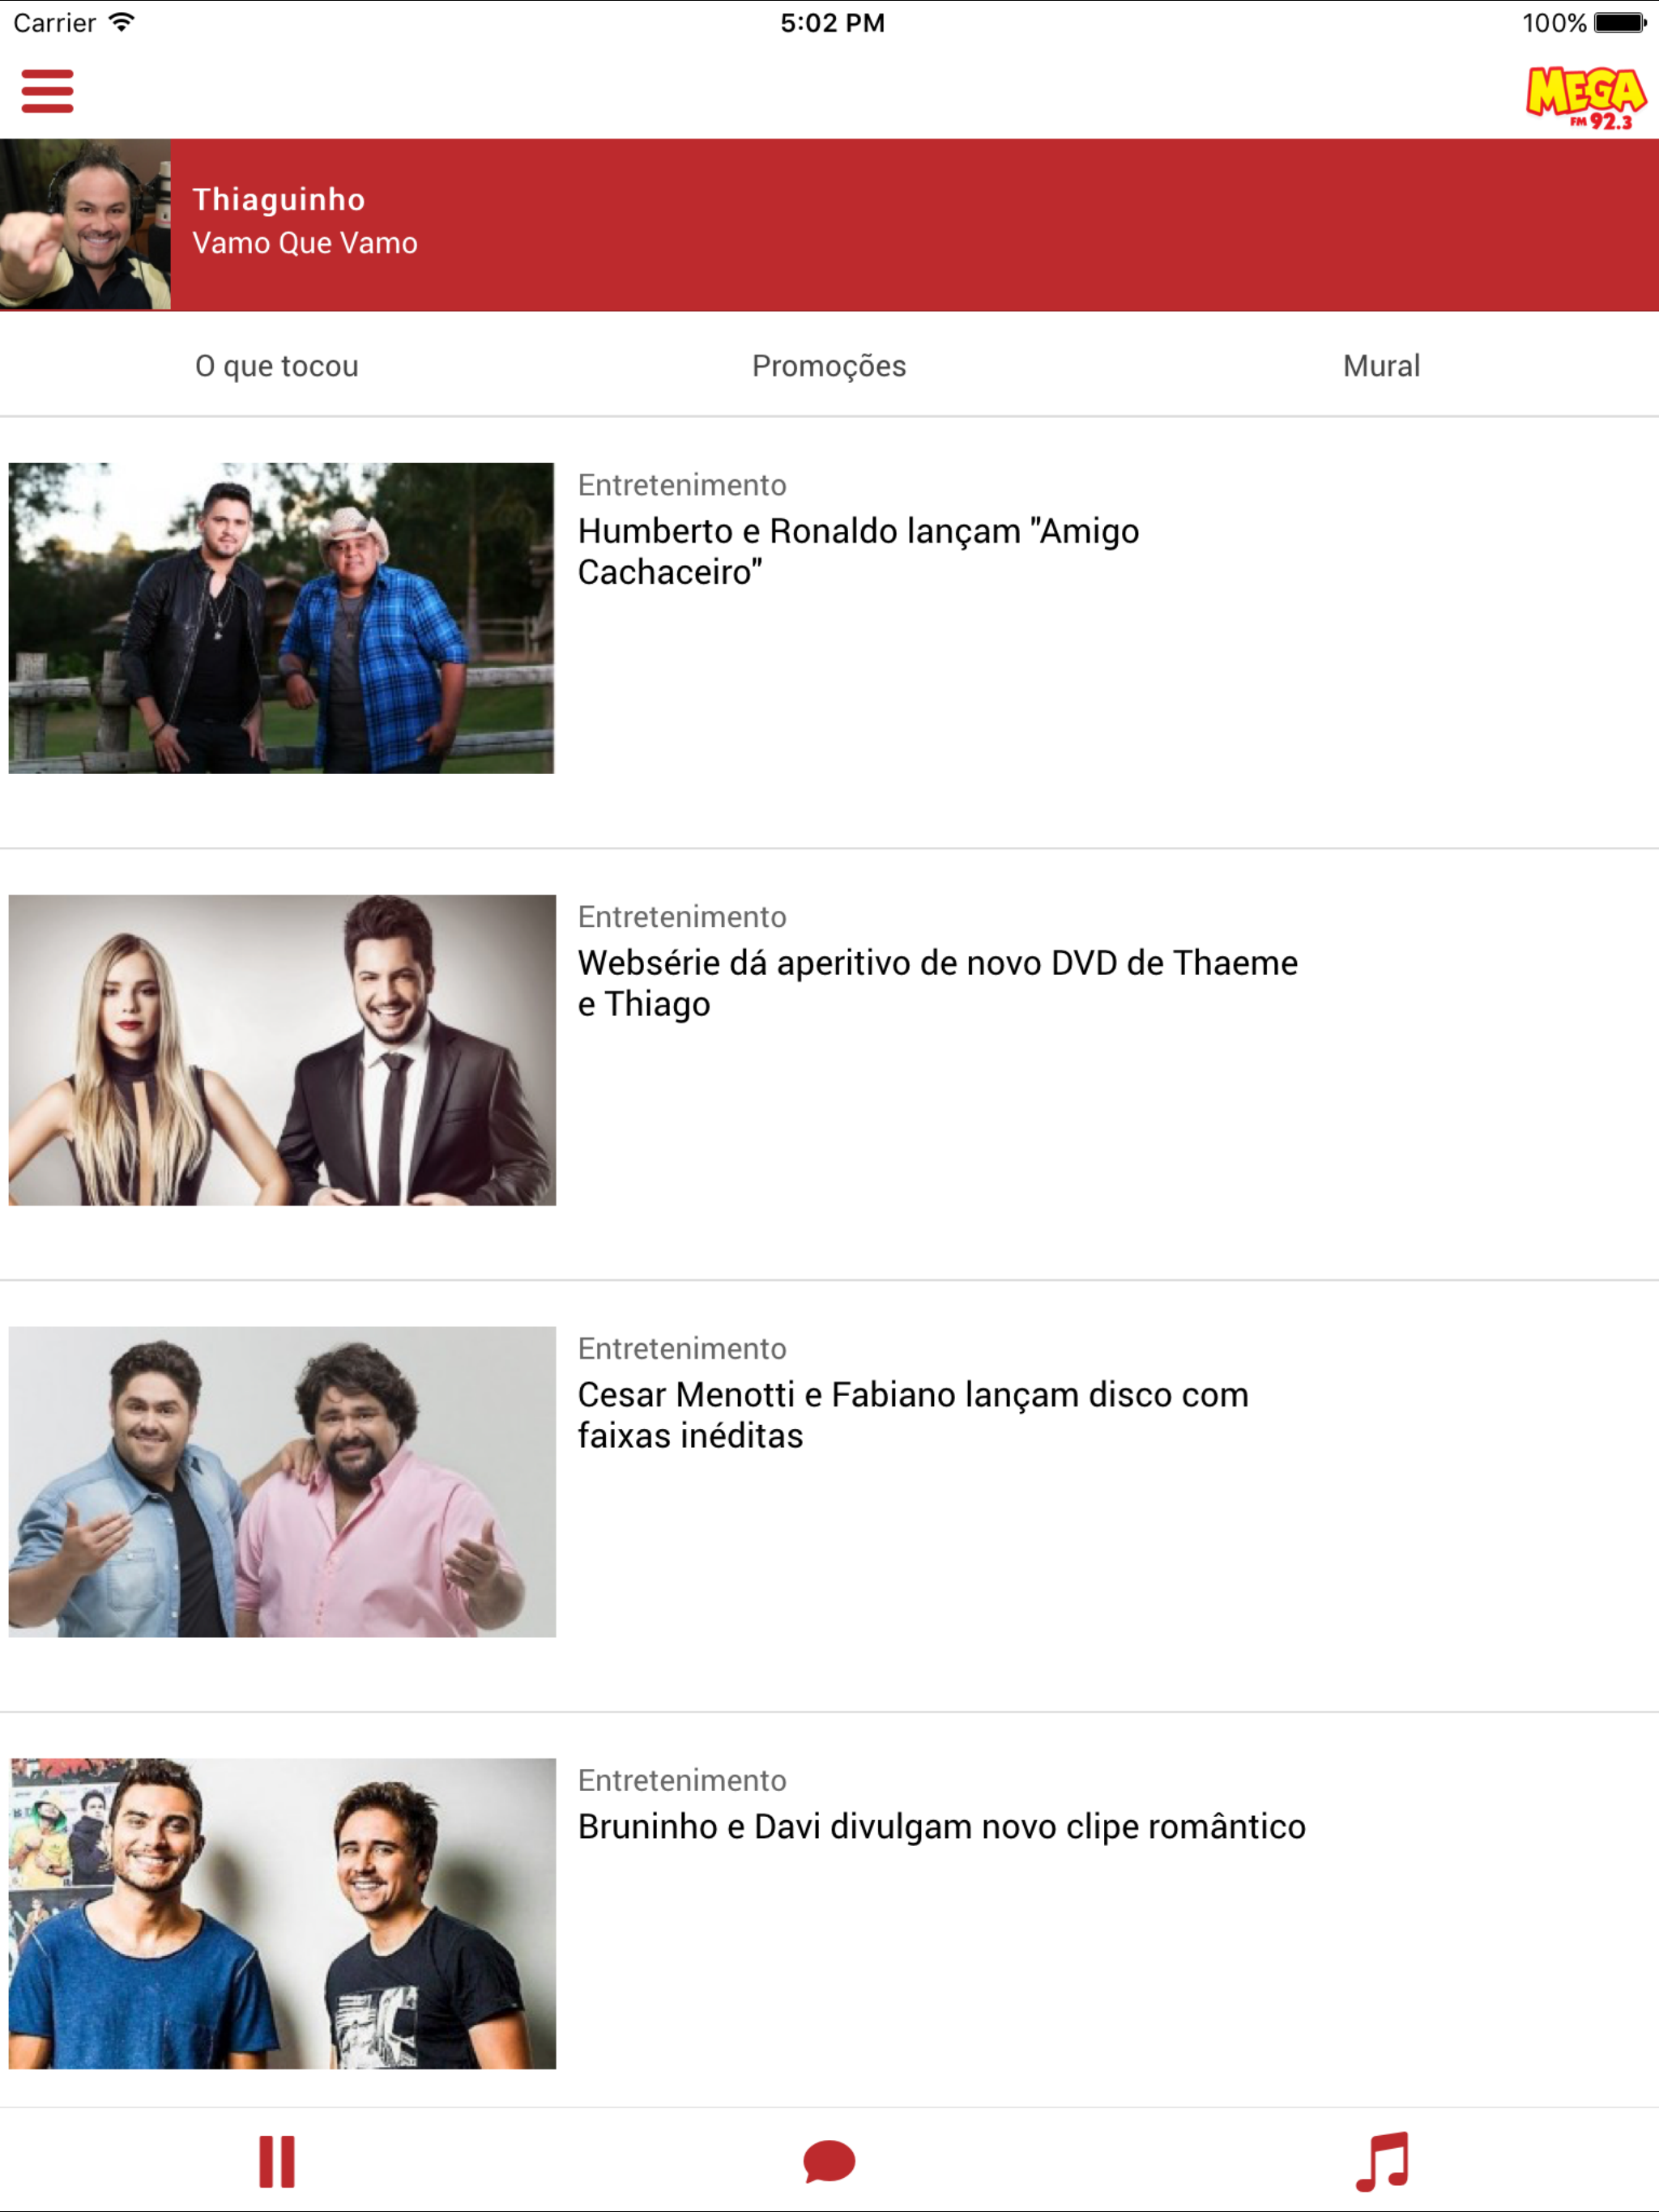Screen dimensions: 1659x2212
Task: Tap the battery indicator icon
Action: [x=1620, y=22]
